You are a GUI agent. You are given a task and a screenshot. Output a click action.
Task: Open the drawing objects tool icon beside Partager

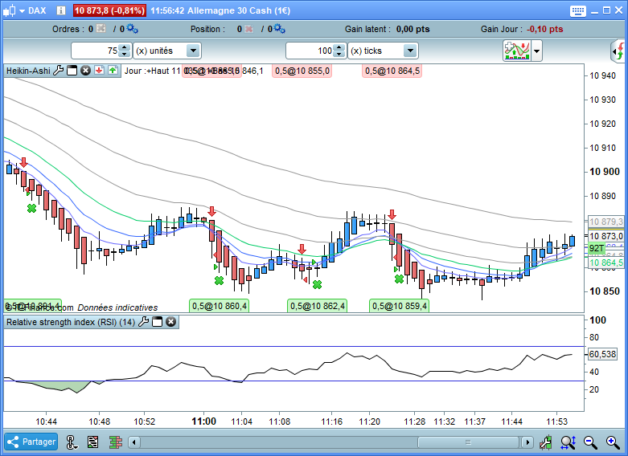pyautogui.click(x=72, y=442)
